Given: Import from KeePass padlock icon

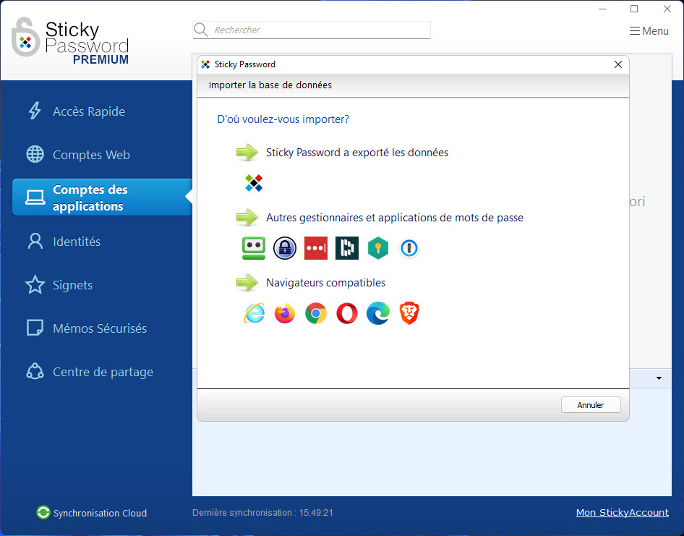Looking at the screenshot, I should coord(284,248).
